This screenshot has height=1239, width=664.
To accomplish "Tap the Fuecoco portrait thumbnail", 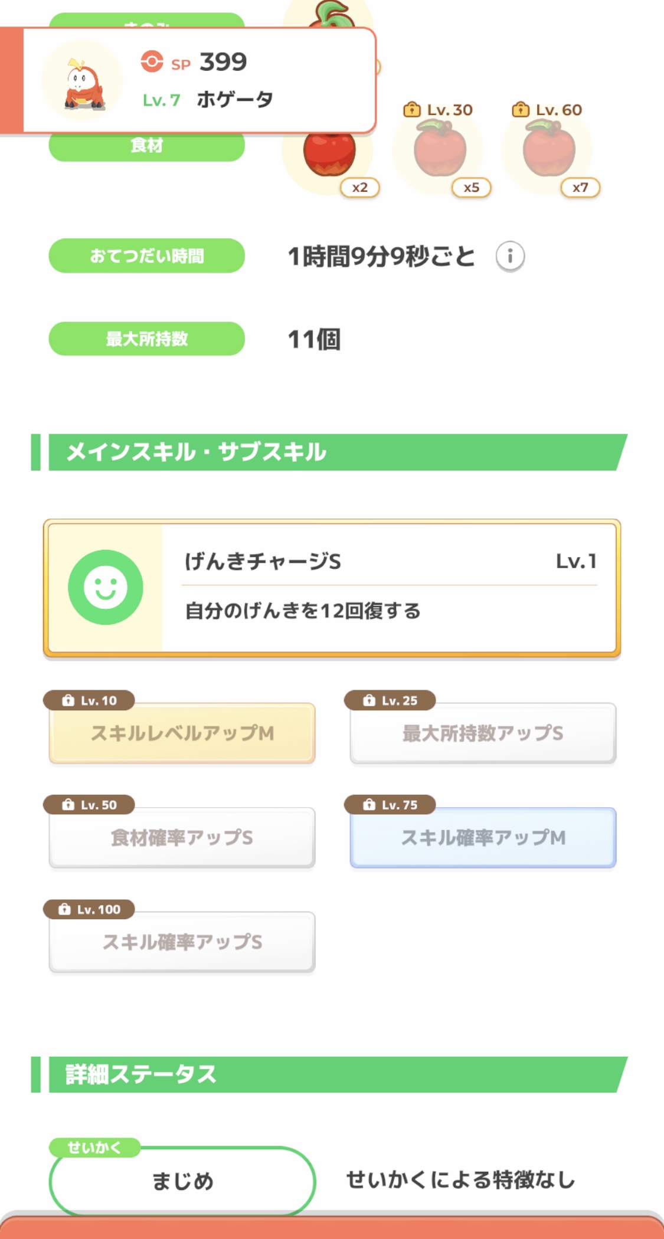I will tap(83, 81).
